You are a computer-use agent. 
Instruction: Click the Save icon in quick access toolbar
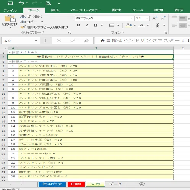pos(10,3)
